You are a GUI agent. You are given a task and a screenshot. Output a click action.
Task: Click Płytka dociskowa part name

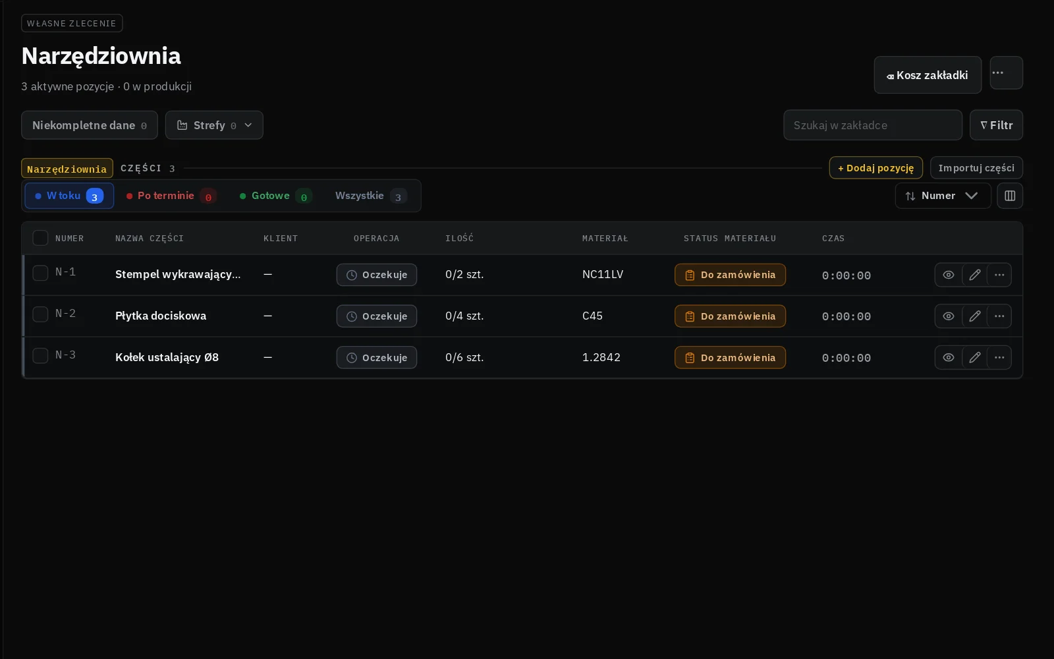click(x=161, y=316)
